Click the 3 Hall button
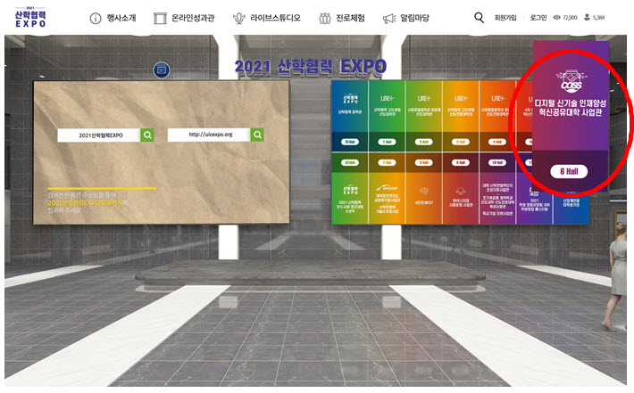Viewport: 634px width, 393px height. [460, 142]
